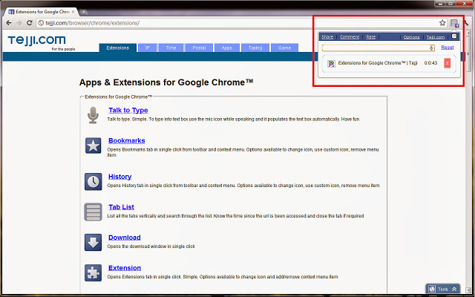Click the Tools panel icon at bottom right

point(432,289)
